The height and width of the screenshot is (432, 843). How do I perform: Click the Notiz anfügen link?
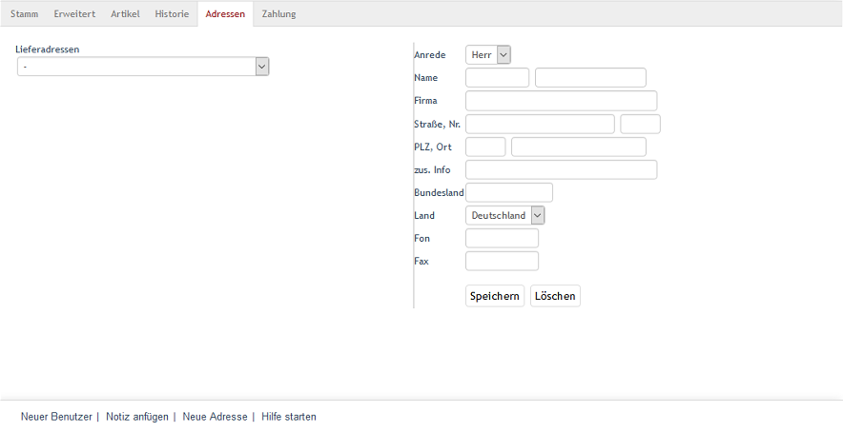pos(137,417)
